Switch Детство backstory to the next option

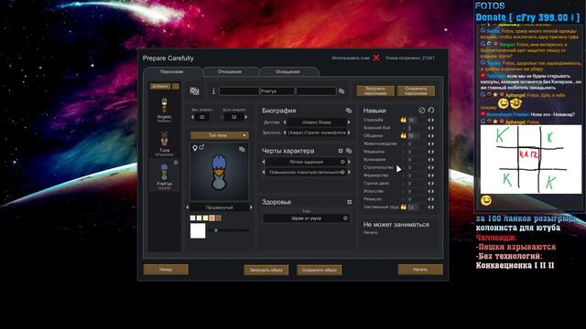[x=349, y=122]
